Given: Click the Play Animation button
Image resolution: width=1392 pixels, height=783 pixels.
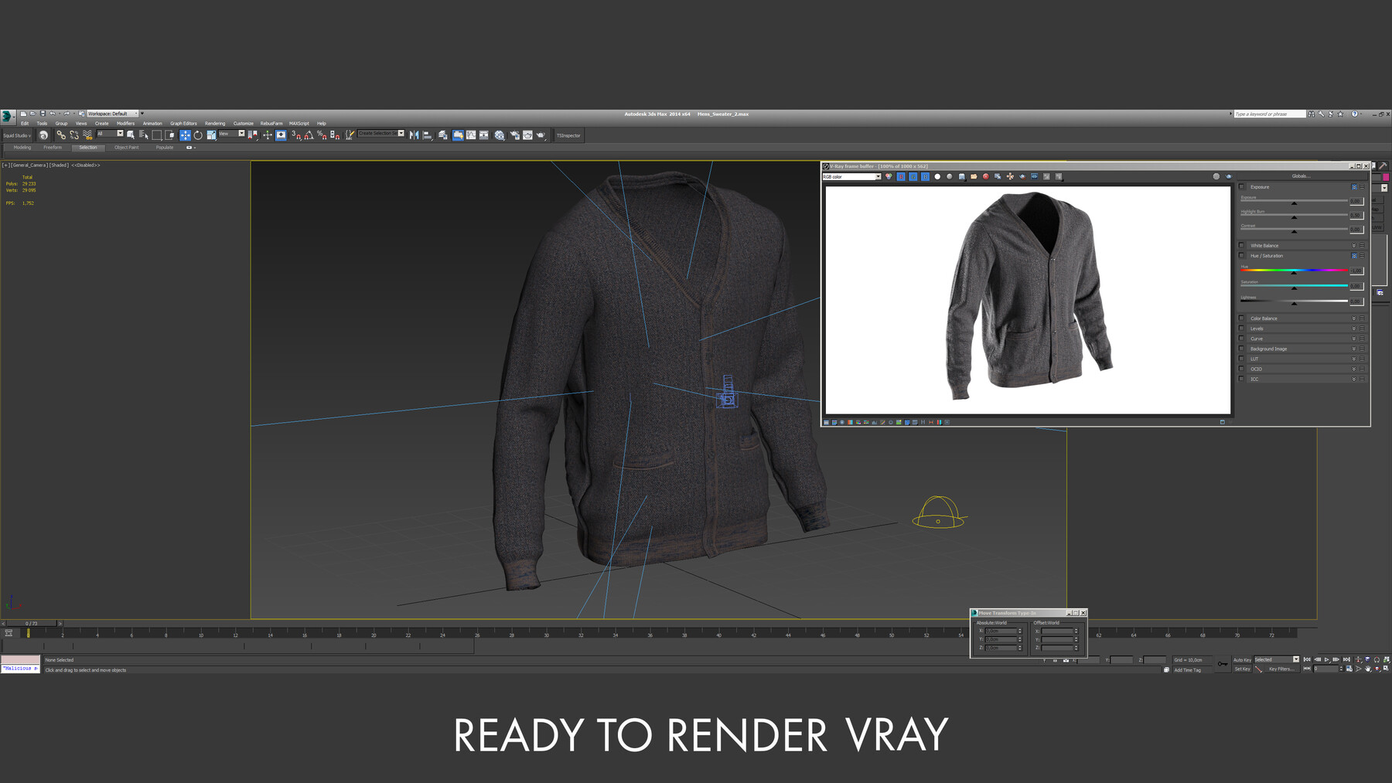Looking at the screenshot, I should click(x=1327, y=659).
